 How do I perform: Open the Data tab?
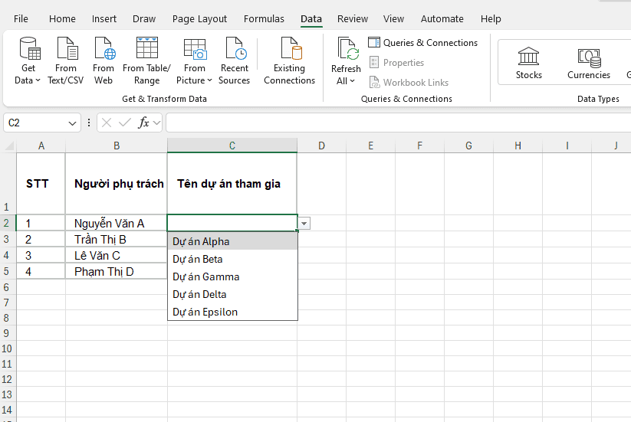311,19
